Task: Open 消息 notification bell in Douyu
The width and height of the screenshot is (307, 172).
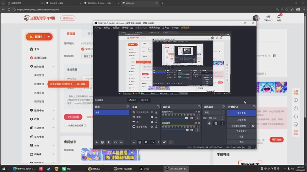Action: [x=279, y=18]
